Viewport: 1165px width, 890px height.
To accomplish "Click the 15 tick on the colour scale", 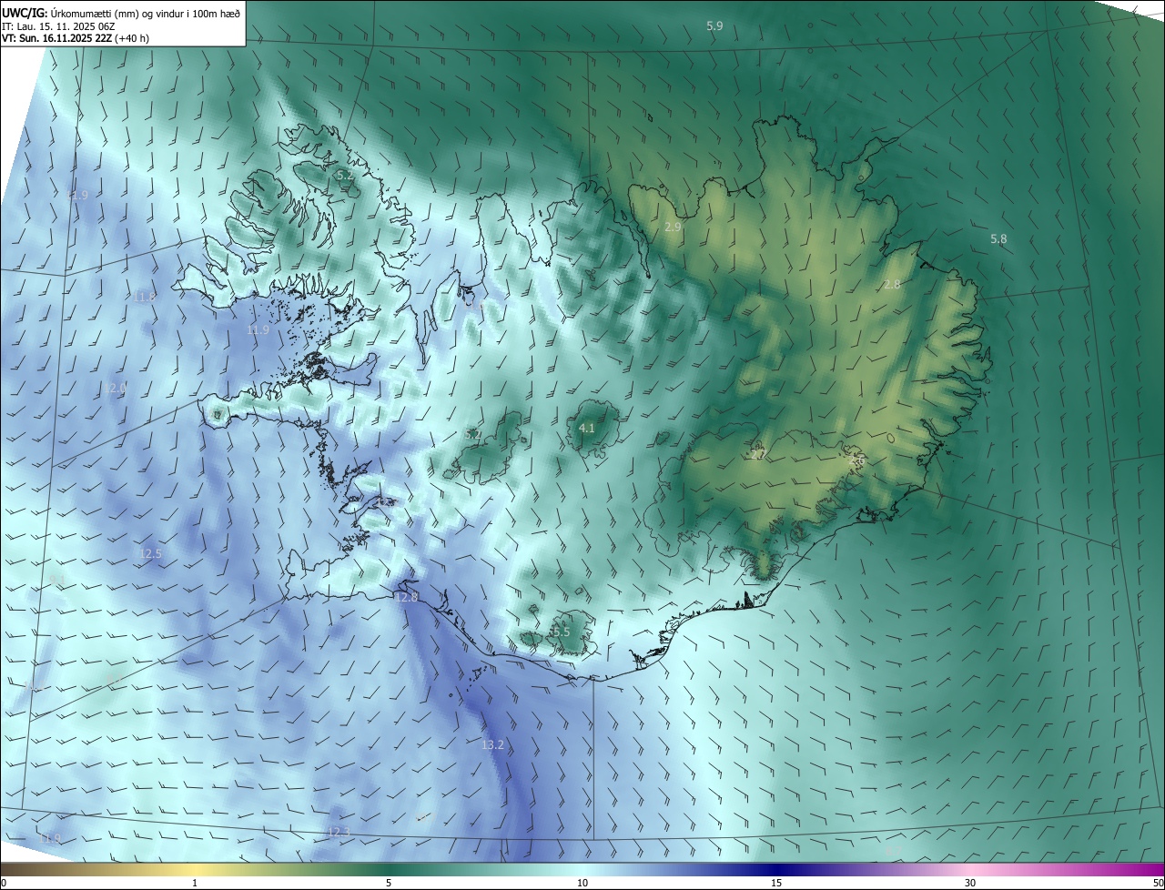I will 776,884.
